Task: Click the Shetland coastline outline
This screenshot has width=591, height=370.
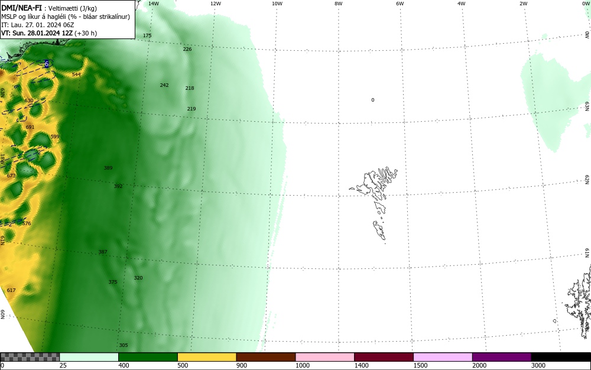Action: pos(579,301)
